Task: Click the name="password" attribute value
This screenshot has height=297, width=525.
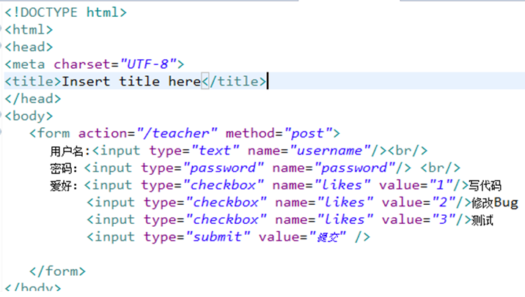Action: pos(355,168)
